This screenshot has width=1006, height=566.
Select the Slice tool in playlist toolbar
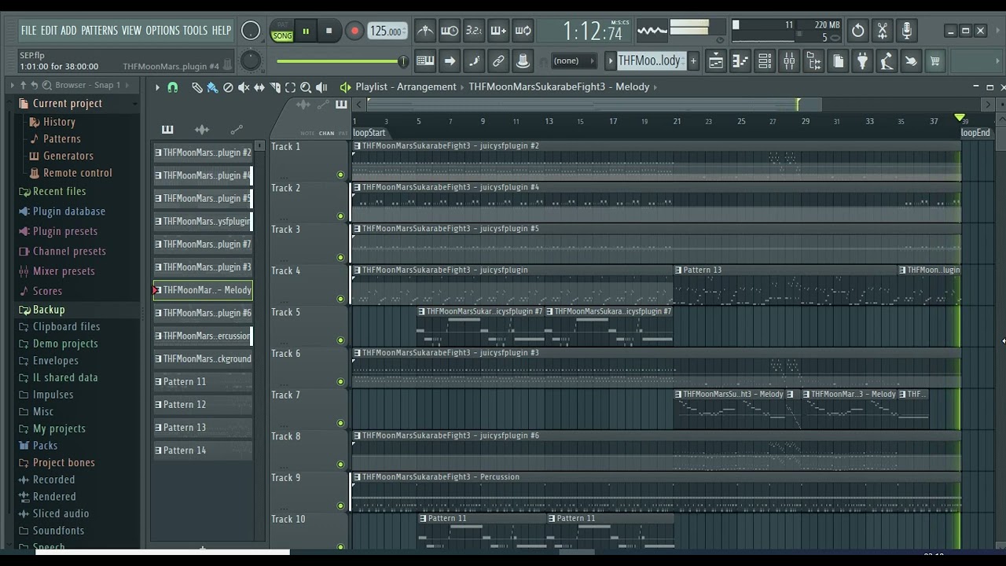(x=274, y=87)
